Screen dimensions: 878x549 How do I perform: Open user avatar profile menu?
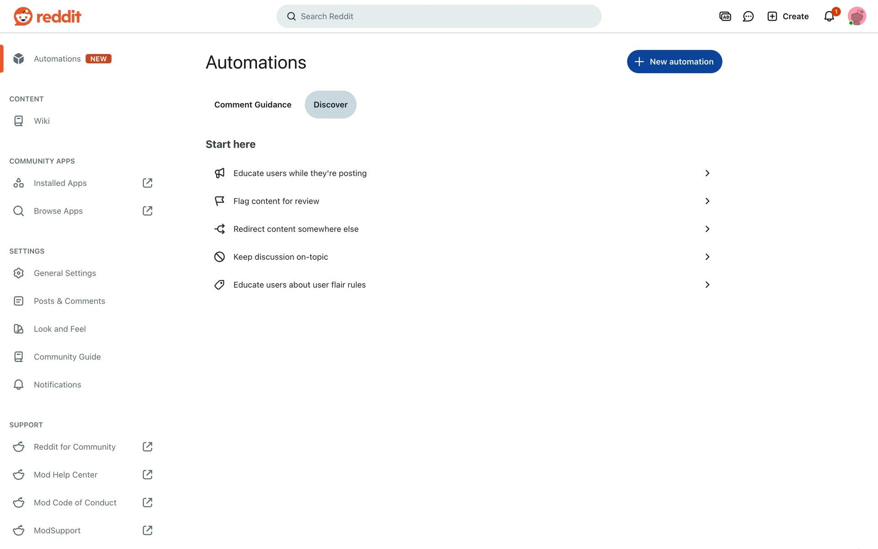[857, 16]
